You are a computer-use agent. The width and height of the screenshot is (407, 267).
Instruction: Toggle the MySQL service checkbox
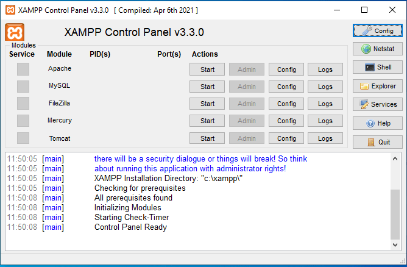(x=23, y=86)
